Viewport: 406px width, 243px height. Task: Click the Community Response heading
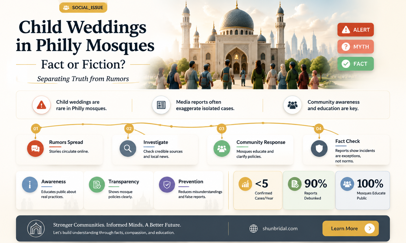[261, 142]
